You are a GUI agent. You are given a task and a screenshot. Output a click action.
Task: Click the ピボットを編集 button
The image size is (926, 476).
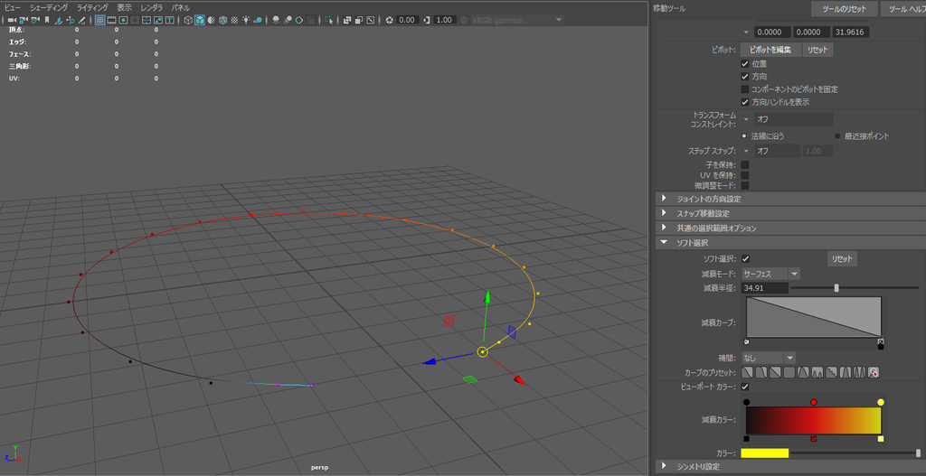pos(770,50)
